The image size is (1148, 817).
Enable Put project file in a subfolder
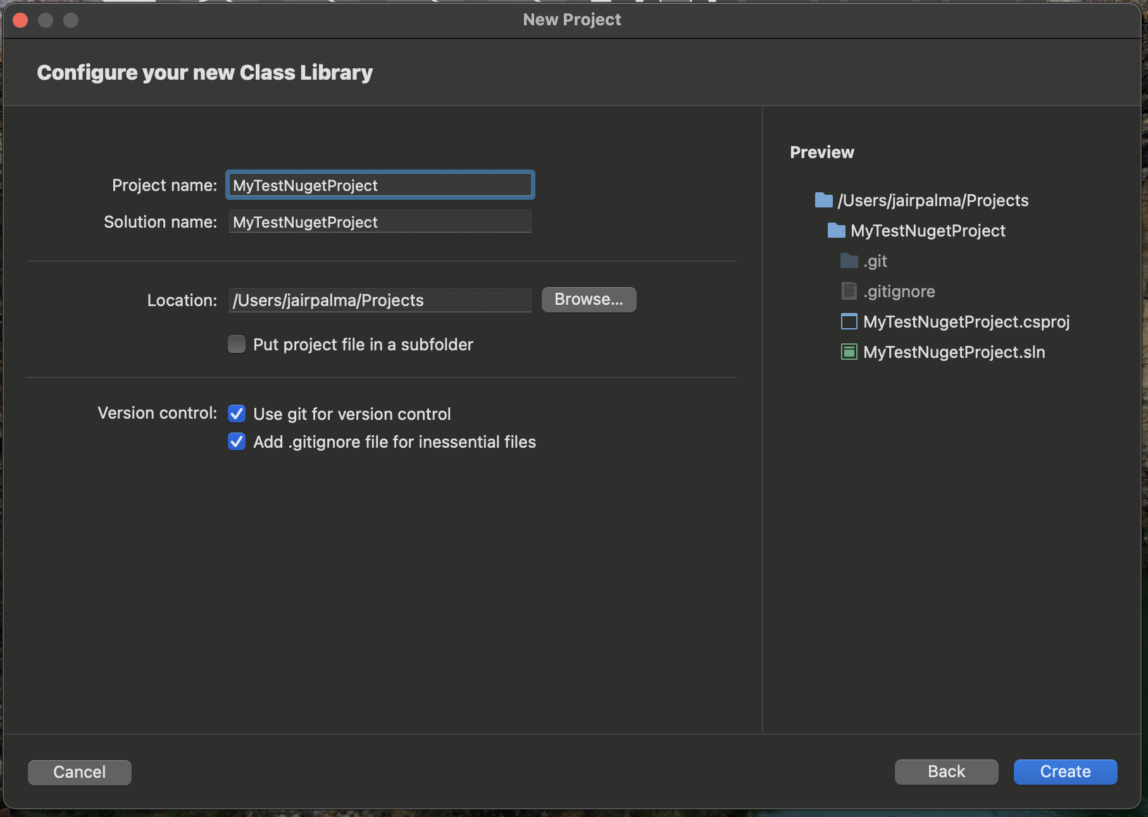237,345
